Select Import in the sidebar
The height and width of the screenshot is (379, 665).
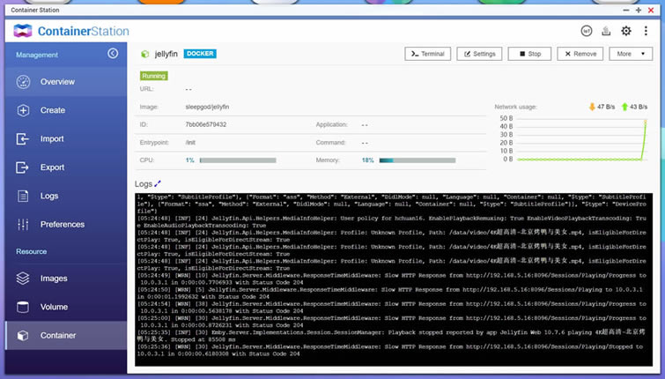tap(66, 138)
